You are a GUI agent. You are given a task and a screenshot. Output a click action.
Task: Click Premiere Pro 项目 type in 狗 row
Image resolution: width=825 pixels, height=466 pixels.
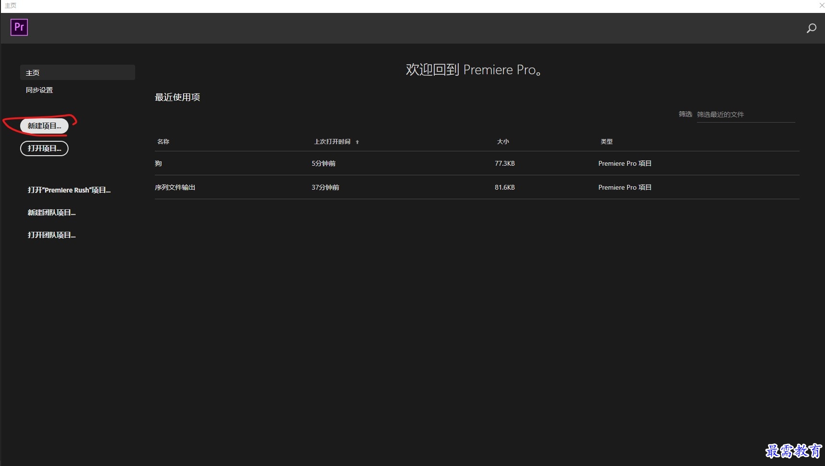point(625,163)
